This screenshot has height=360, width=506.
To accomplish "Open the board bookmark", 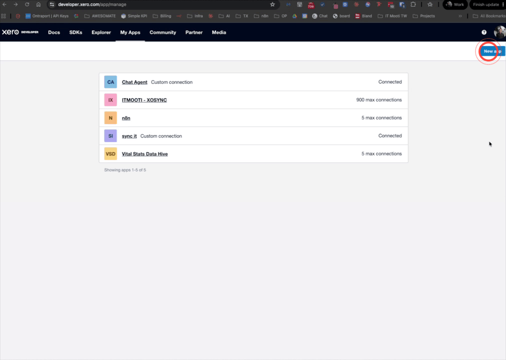I will 341,16.
